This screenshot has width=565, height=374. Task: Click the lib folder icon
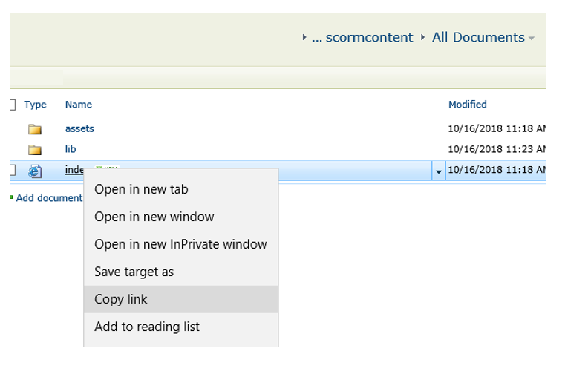tap(35, 150)
